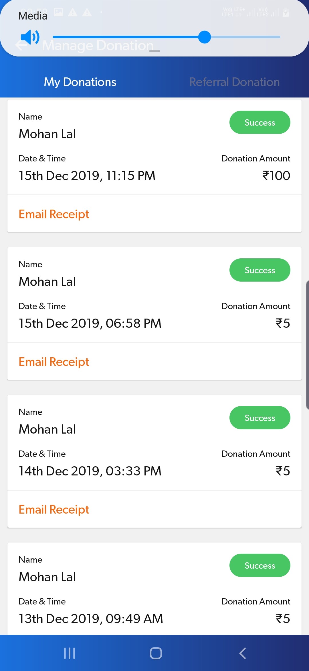Screen dimensions: 309x671
Task: Open Android recent apps button
Action: (70, 653)
